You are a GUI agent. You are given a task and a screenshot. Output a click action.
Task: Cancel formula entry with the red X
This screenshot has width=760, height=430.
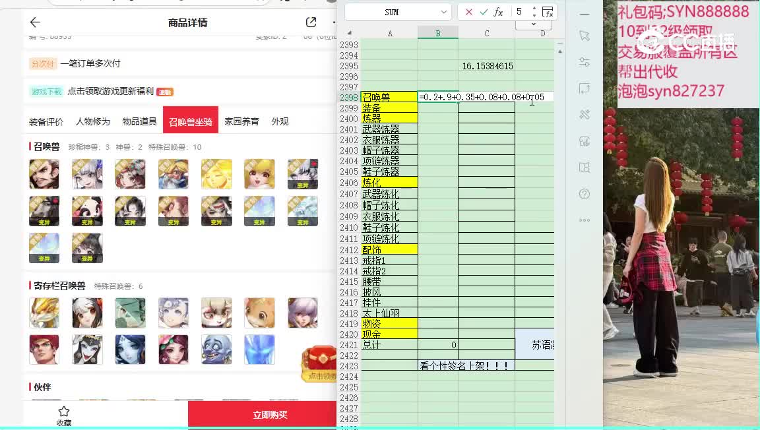pyautogui.click(x=468, y=12)
